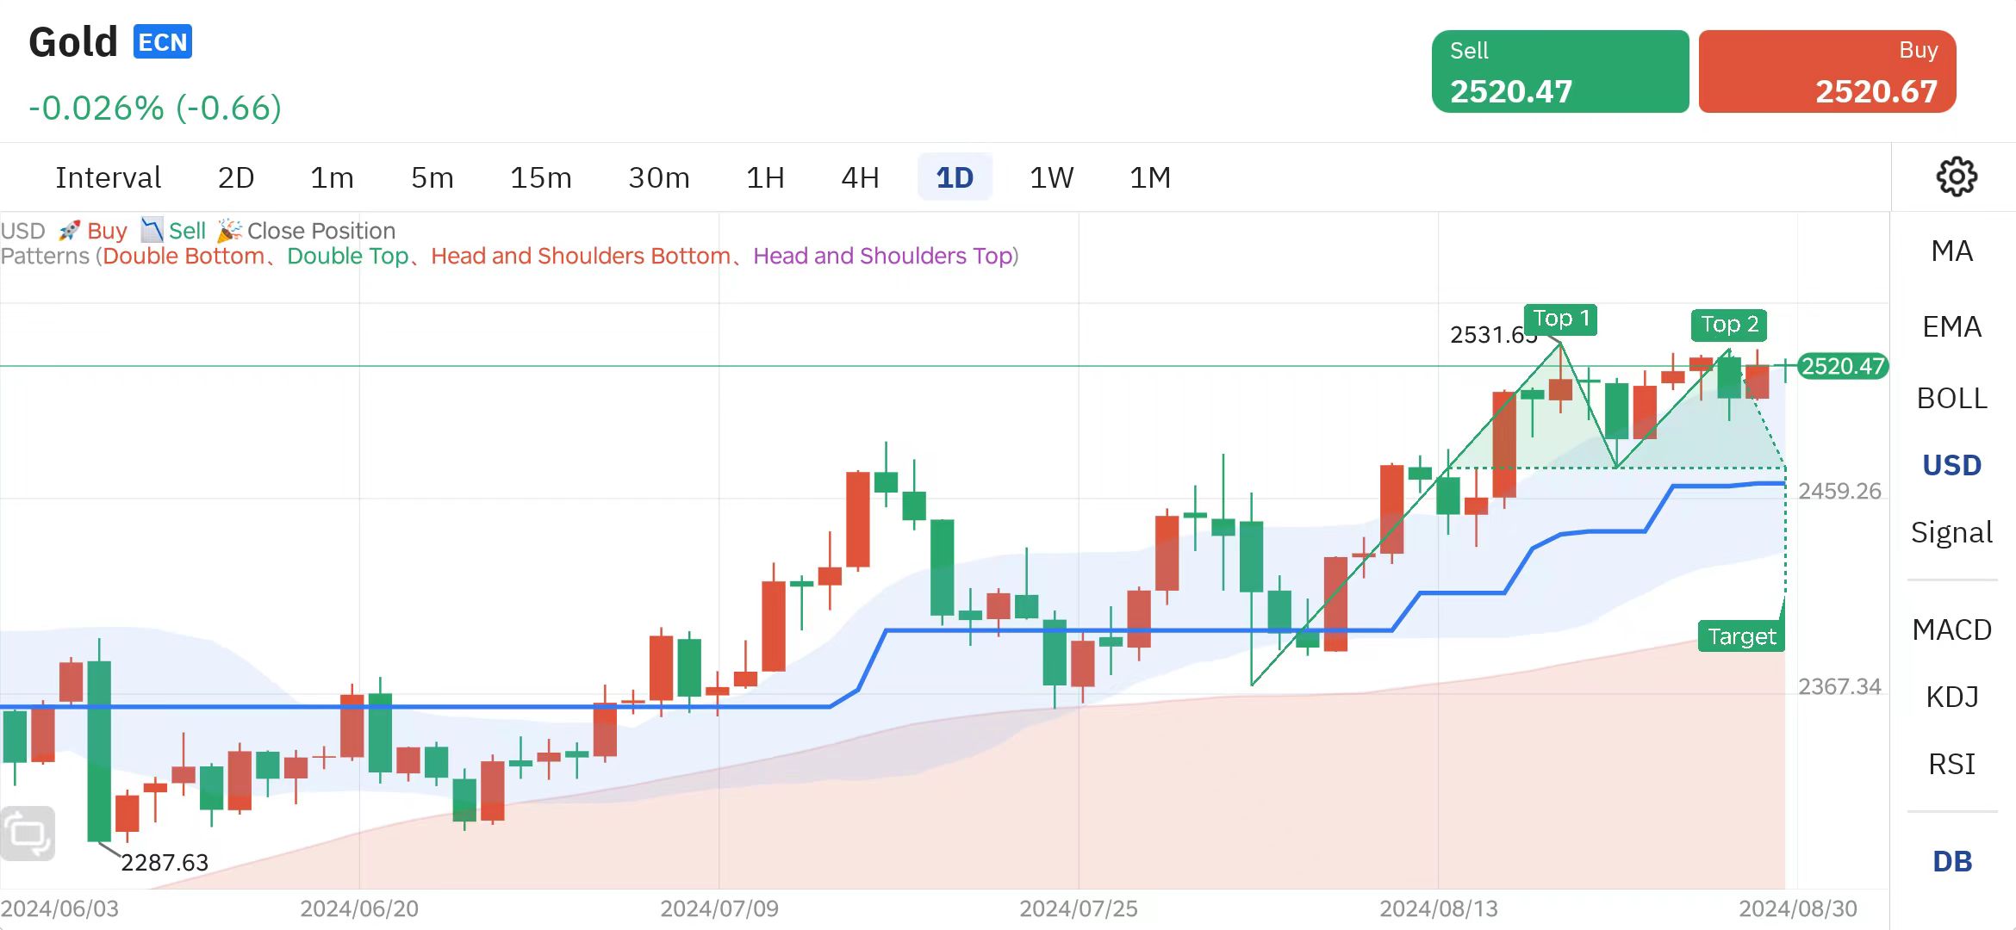This screenshot has width=2016, height=930.
Task: Open the Interval selector
Action: pyautogui.click(x=108, y=177)
